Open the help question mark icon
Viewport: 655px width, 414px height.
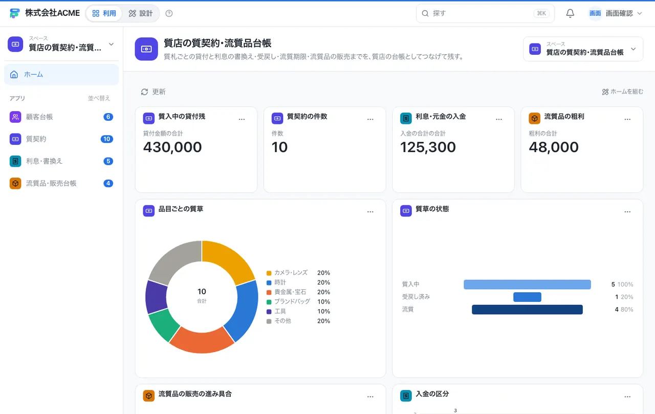click(169, 13)
